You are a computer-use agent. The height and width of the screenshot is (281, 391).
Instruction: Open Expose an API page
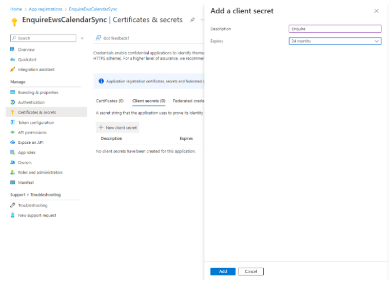31,142
